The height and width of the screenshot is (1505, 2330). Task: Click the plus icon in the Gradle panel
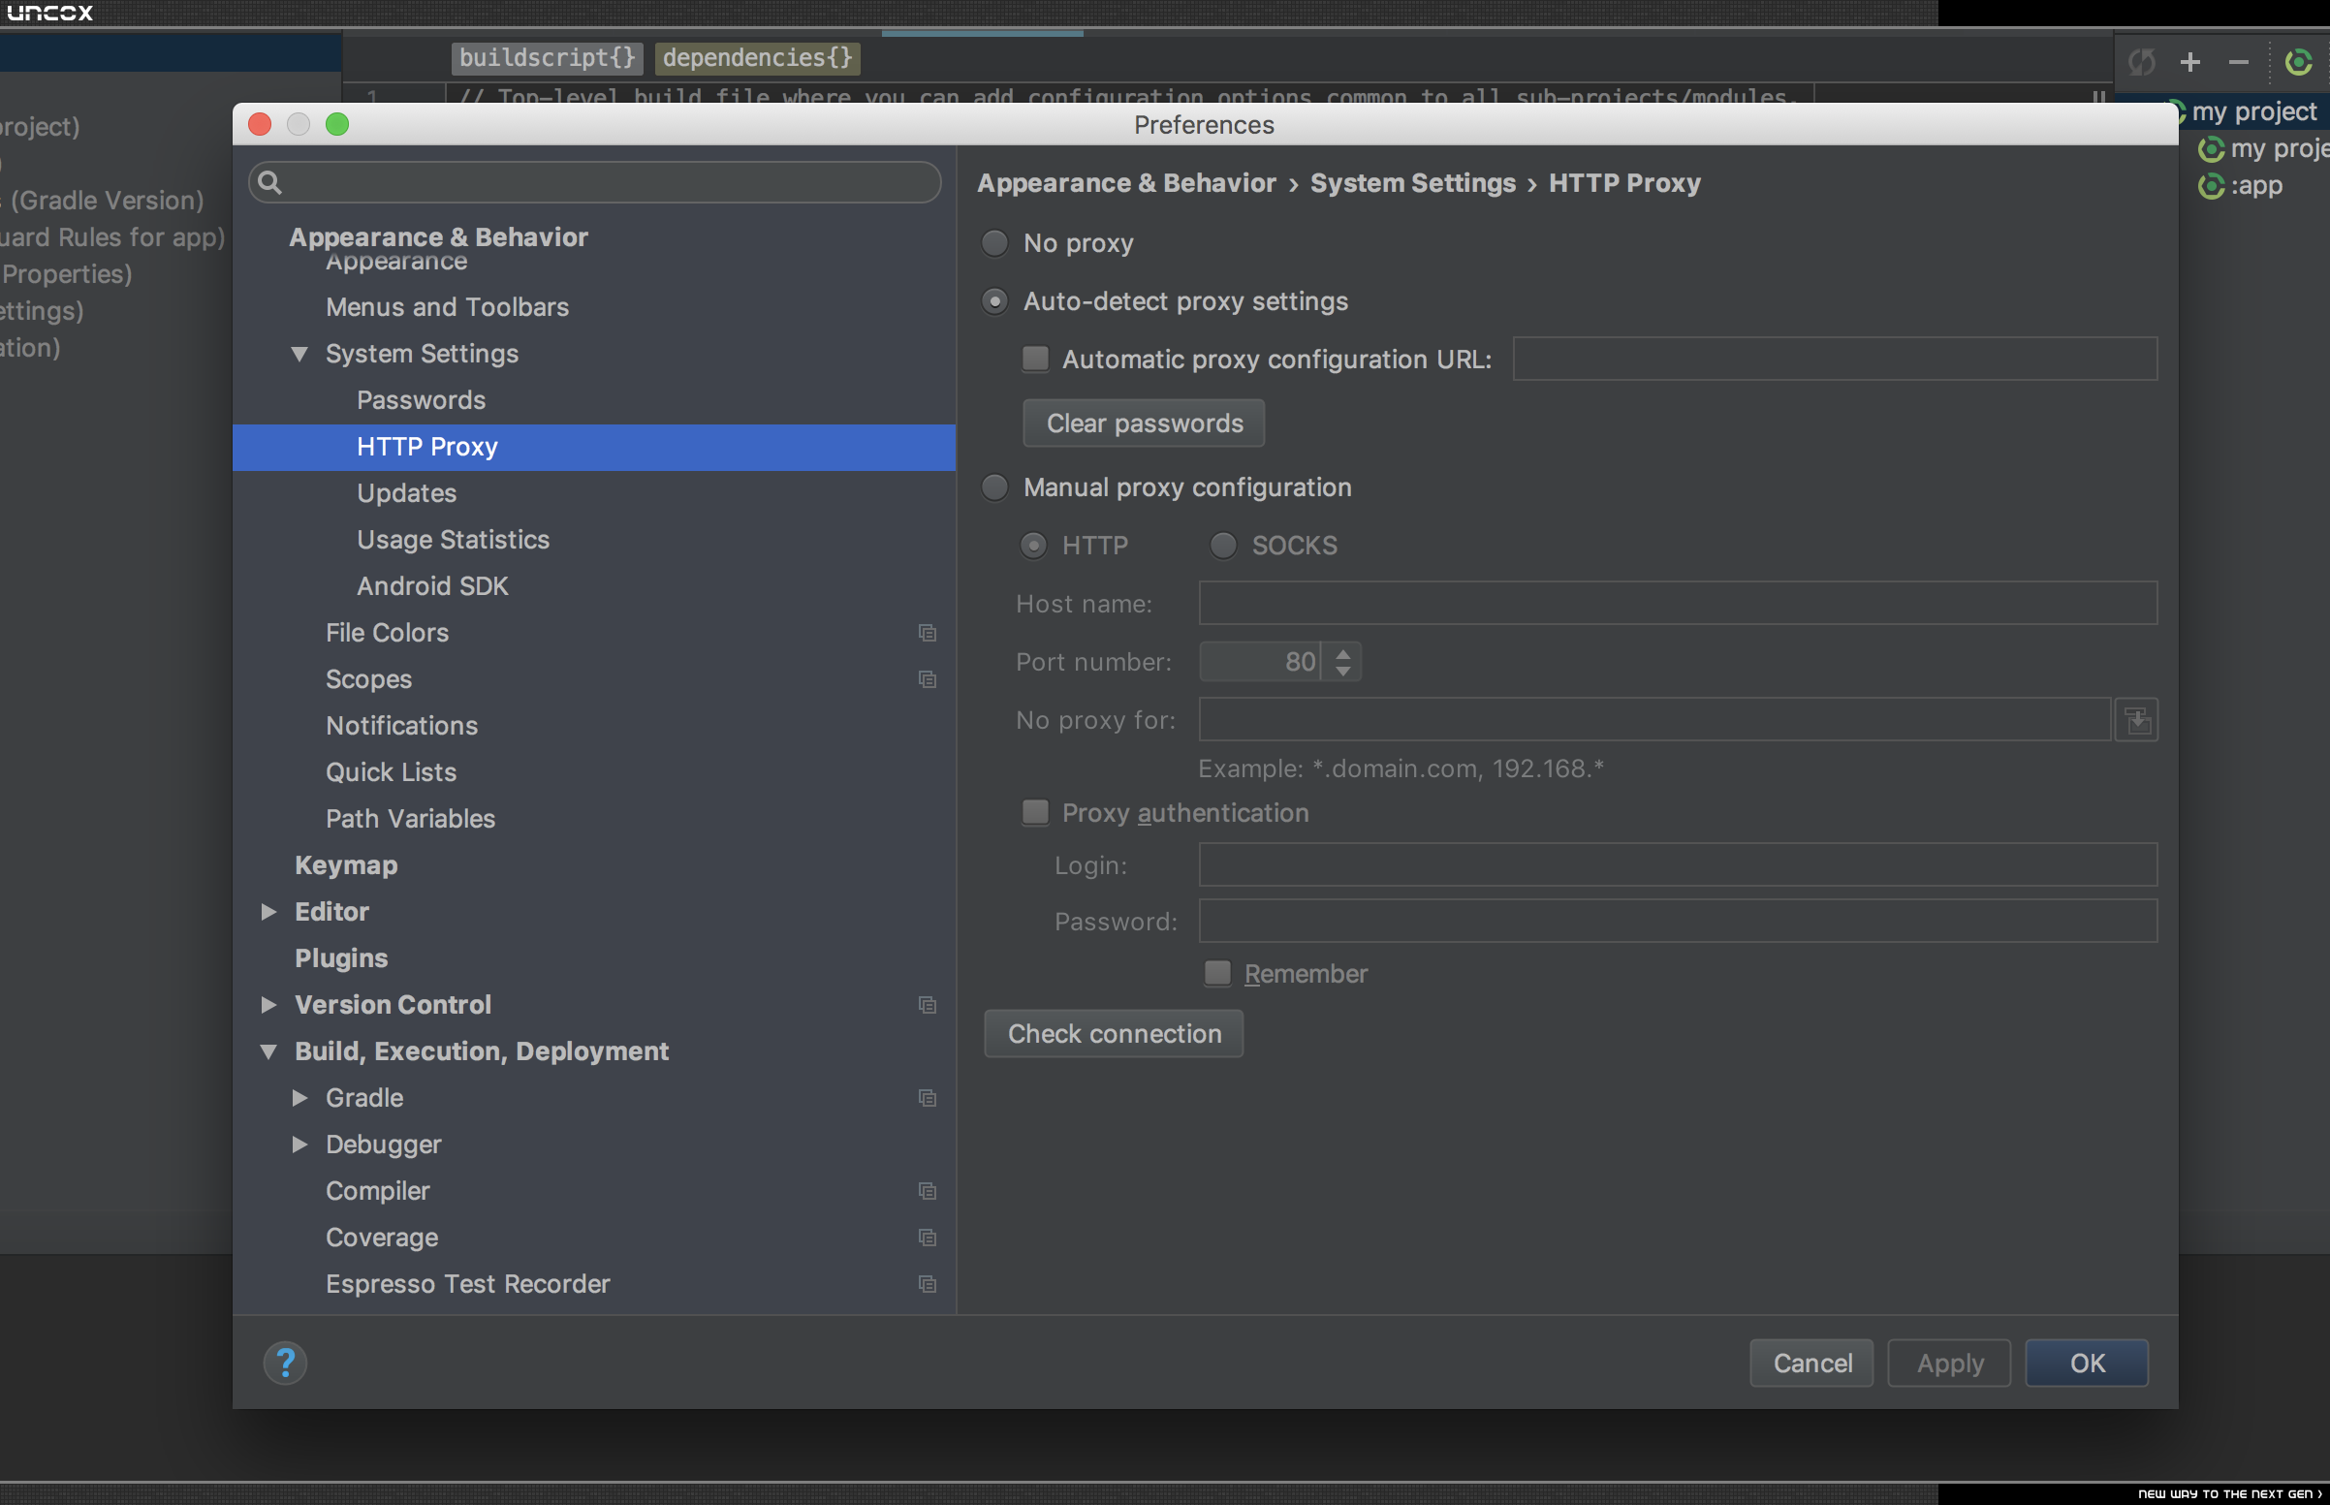2190,62
